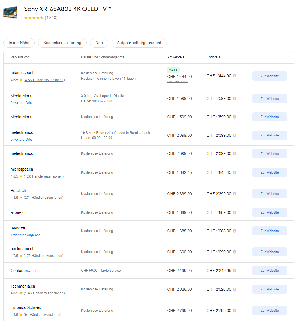
Task: Click info icon next to Interdiscount Endpreis
Action: pyautogui.click(x=234, y=76)
